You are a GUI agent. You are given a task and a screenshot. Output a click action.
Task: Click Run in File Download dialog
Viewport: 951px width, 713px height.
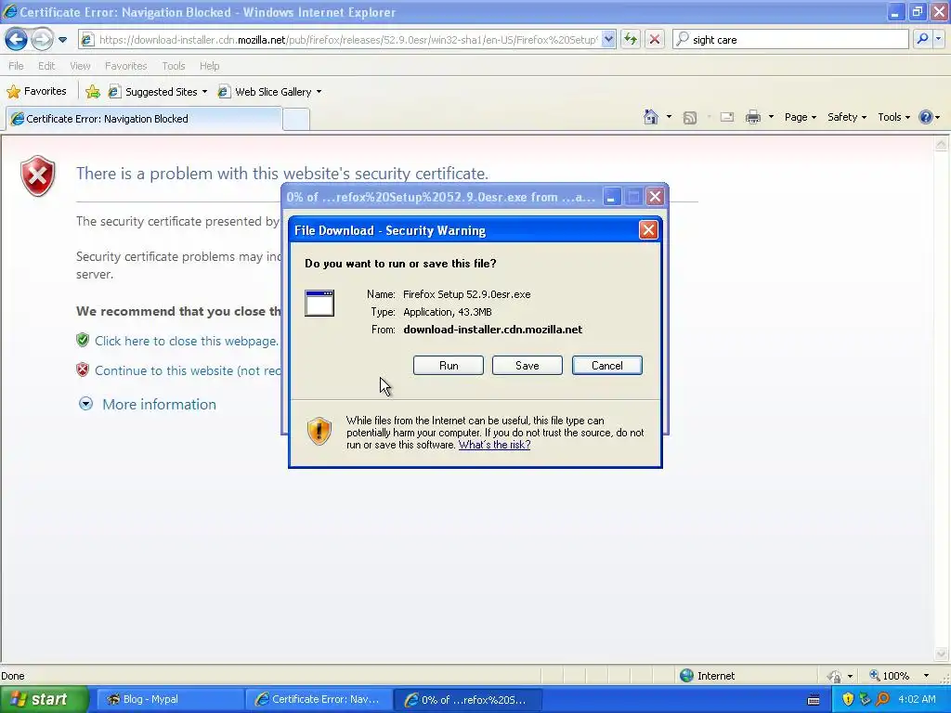tap(449, 366)
